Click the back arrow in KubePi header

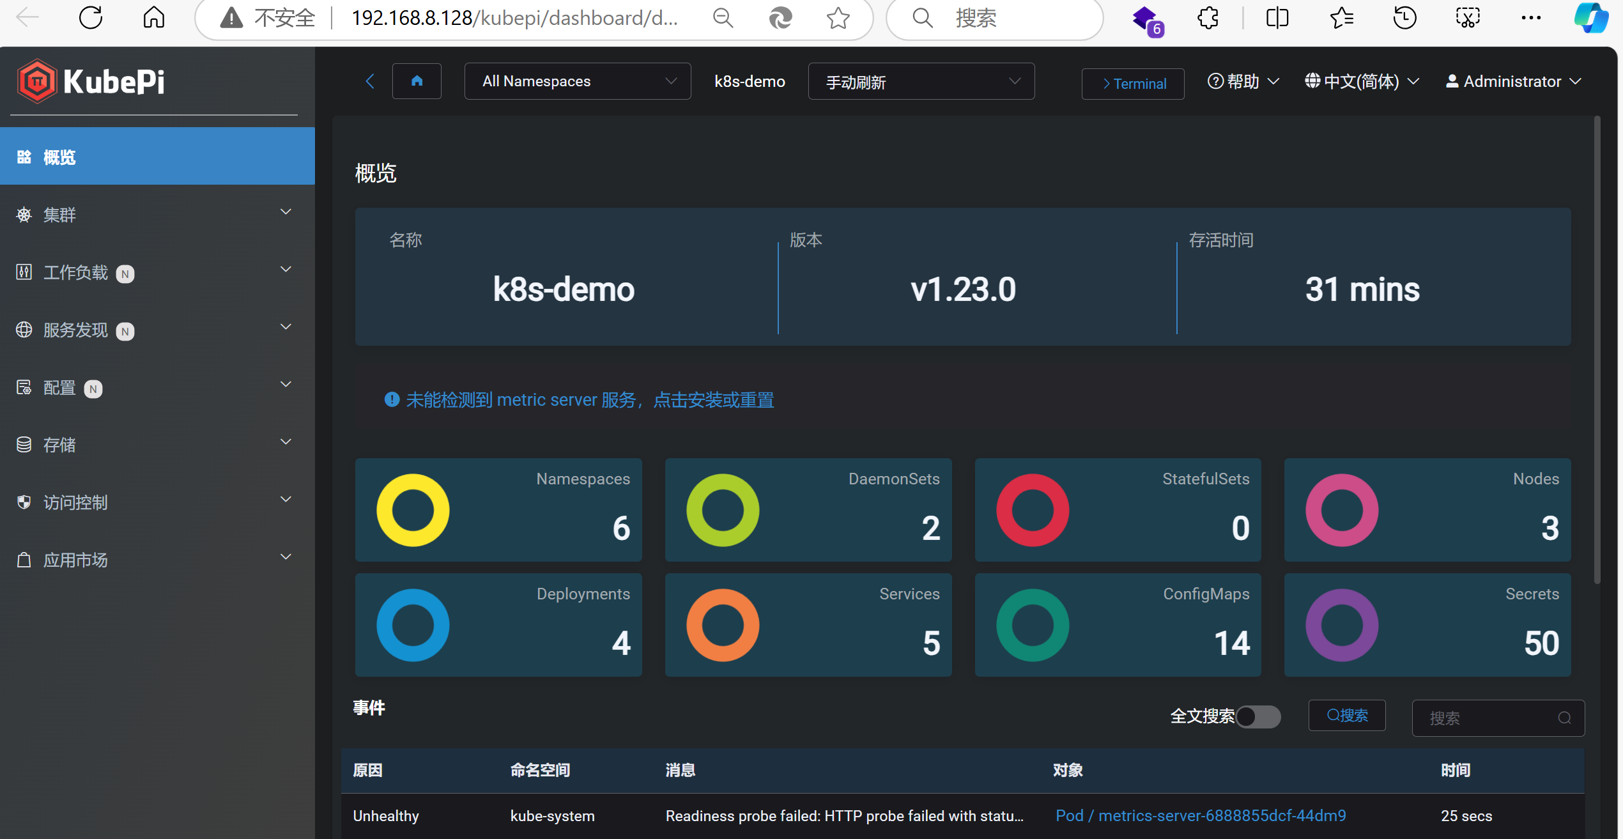(370, 81)
